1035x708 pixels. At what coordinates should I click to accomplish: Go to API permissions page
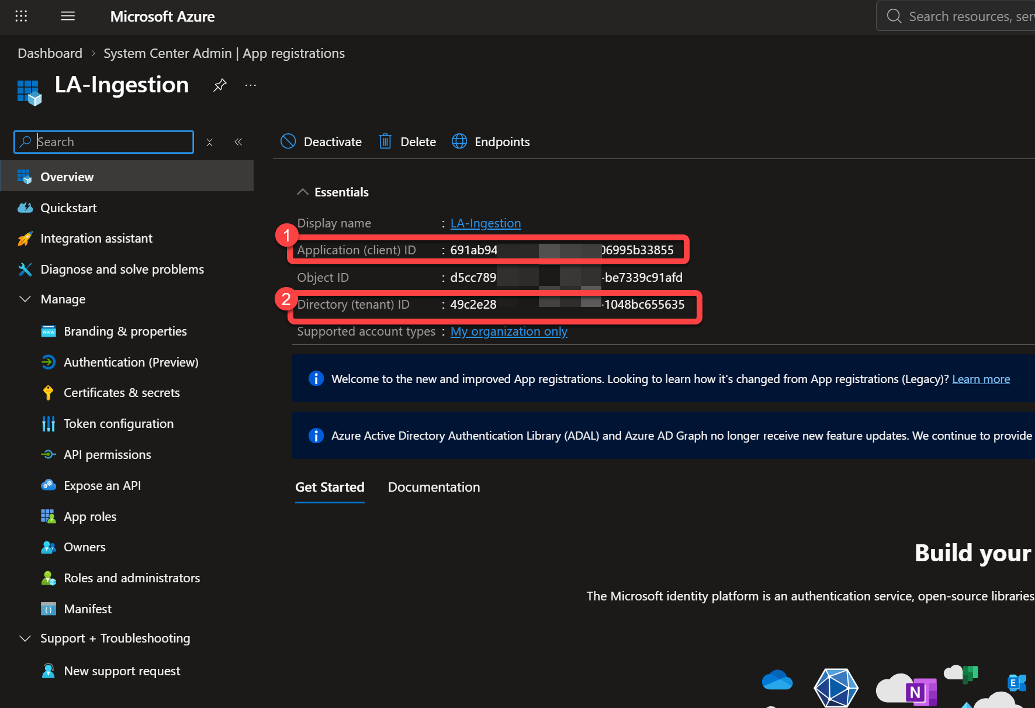coord(108,455)
